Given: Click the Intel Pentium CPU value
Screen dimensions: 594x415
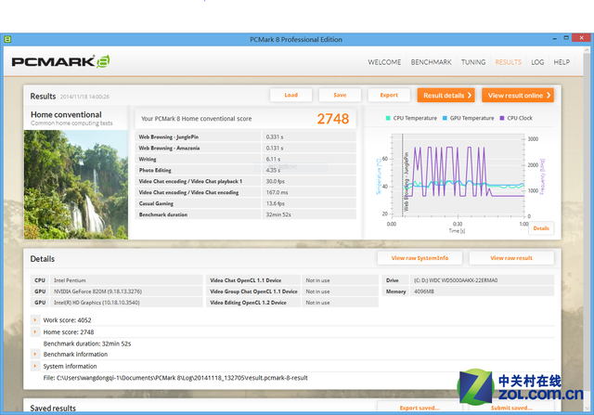Looking at the screenshot, I should [70, 280].
